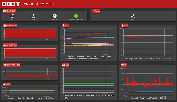Click 'SYSTIN' in the temperature legend
This screenshot has height=102, width=177.
coord(71,56)
